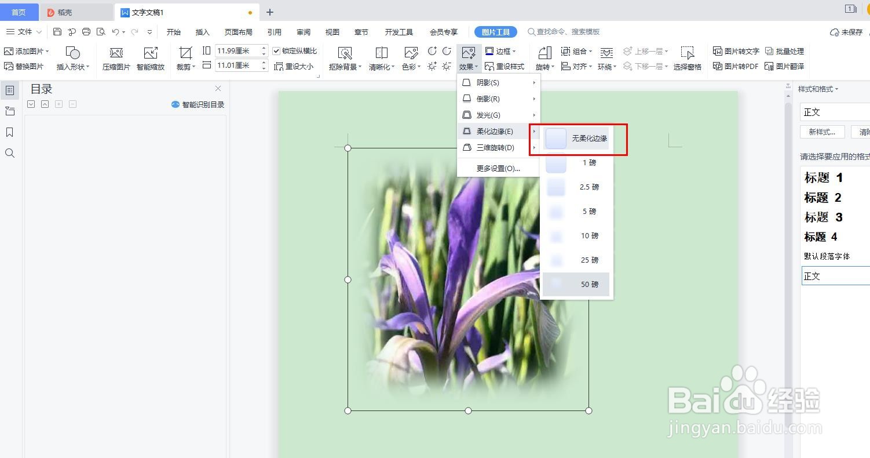
Task: Open 组合 group dropdown
Action: coord(576,51)
